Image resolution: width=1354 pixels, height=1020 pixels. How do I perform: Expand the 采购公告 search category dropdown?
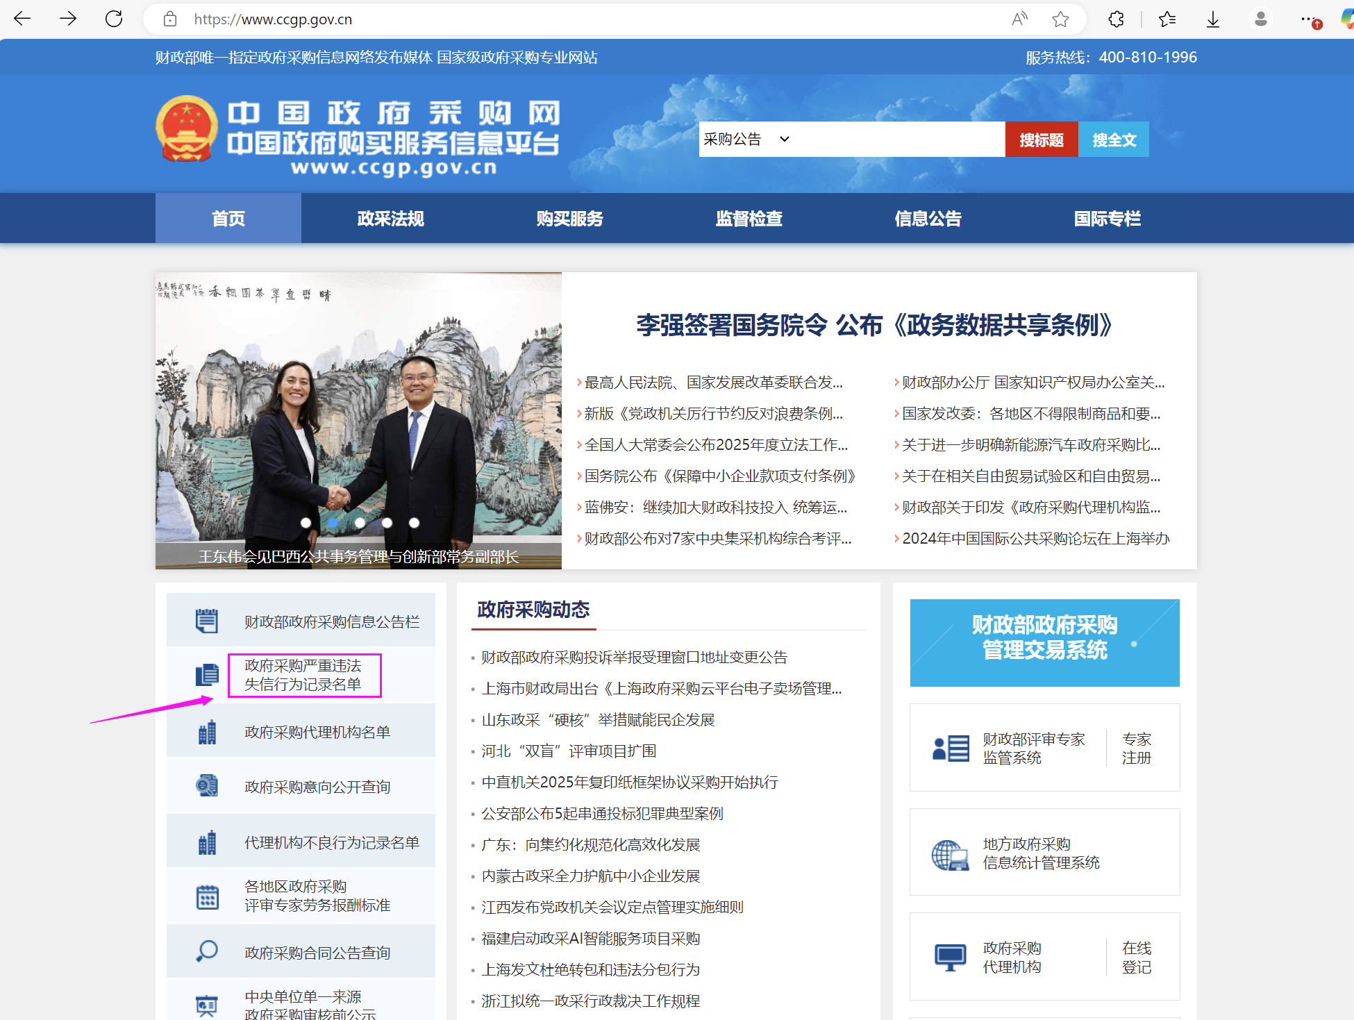746,140
